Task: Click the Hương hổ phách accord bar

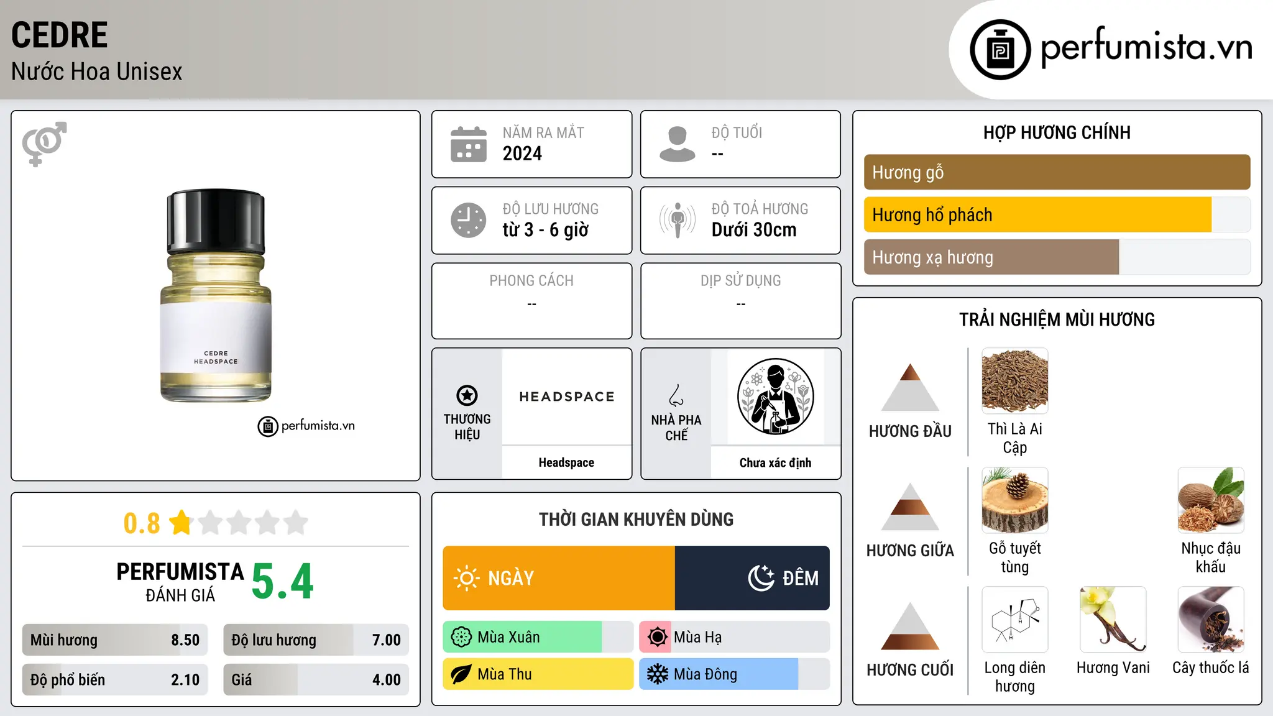Action: [1057, 214]
